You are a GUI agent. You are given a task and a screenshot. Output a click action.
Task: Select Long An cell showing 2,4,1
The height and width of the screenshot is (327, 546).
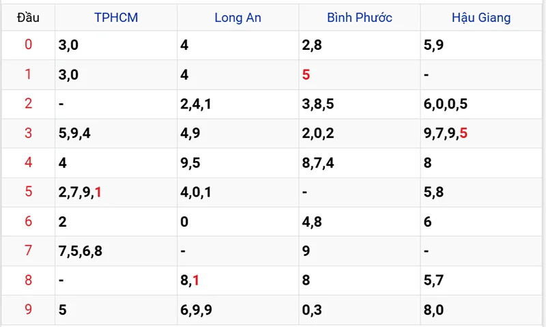click(x=196, y=104)
